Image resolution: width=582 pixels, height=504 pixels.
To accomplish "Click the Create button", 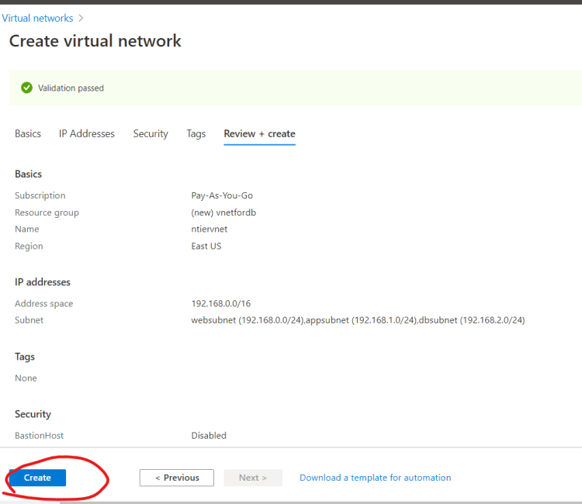I will click(x=37, y=478).
